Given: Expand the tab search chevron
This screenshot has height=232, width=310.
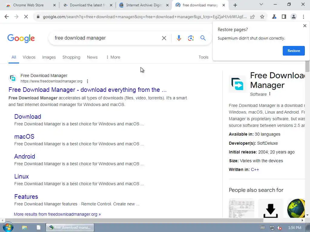Looking at the screenshot, I should tap(261, 4).
